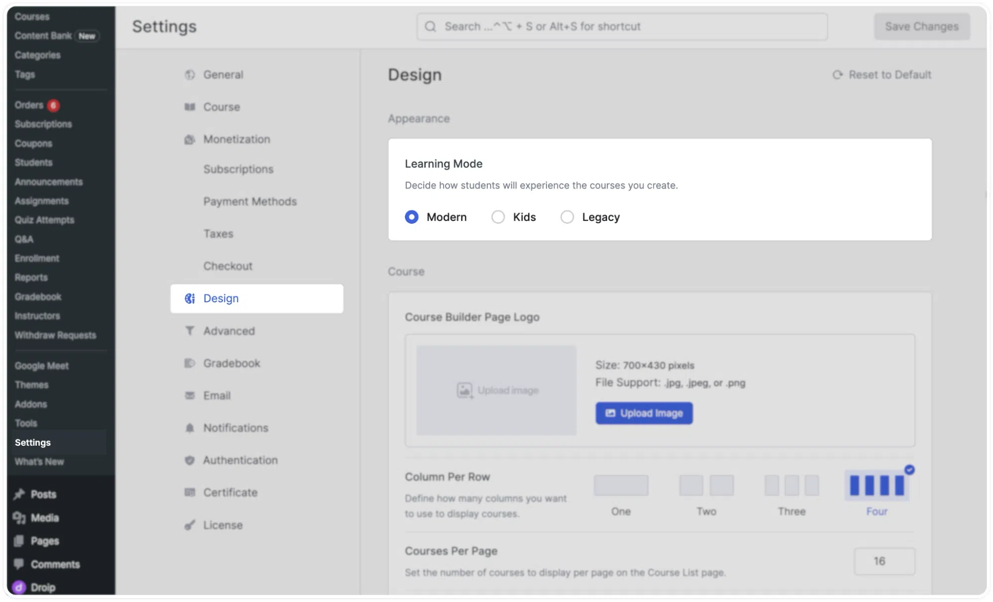Click the Reset to Default refresh icon
The width and height of the screenshot is (993, 602).
[838, 75]
